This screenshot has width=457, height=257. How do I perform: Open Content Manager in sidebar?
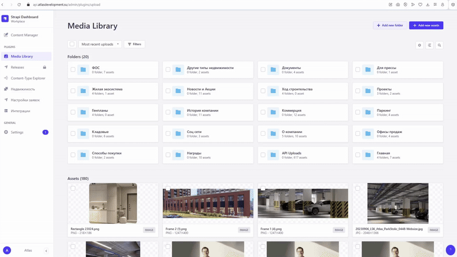point(24,35)
